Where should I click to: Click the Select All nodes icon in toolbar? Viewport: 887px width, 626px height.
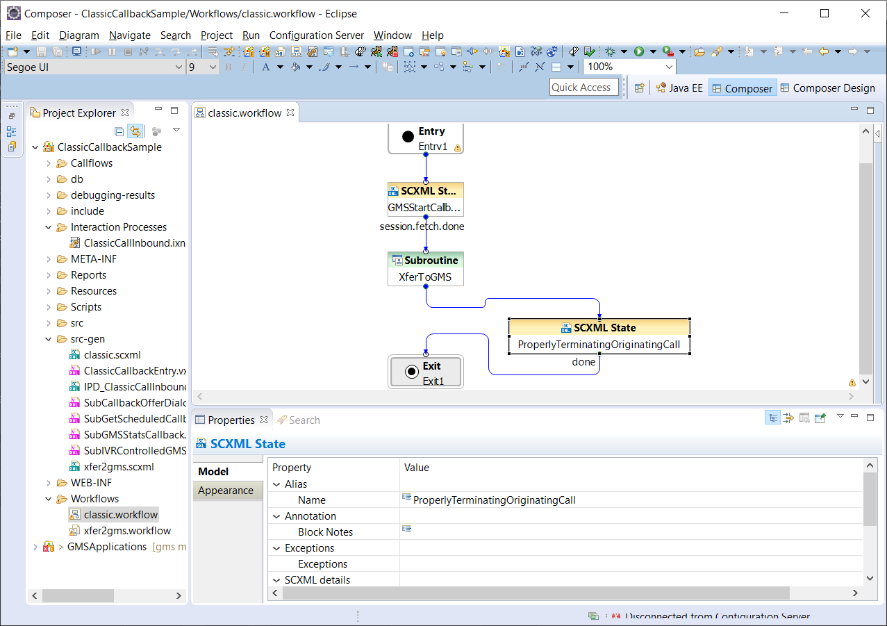409,67
